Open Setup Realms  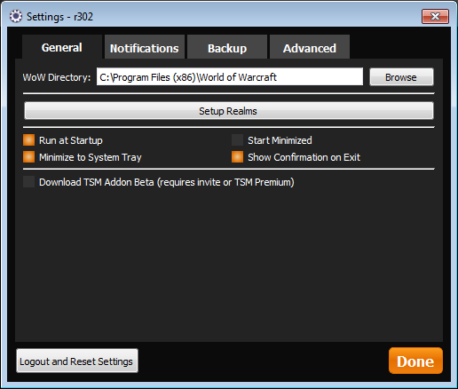(x=229, y=111)
